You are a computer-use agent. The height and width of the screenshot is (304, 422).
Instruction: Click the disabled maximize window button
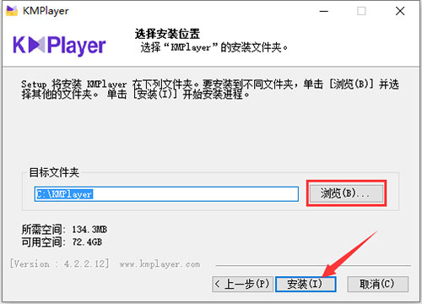(361, 11)
